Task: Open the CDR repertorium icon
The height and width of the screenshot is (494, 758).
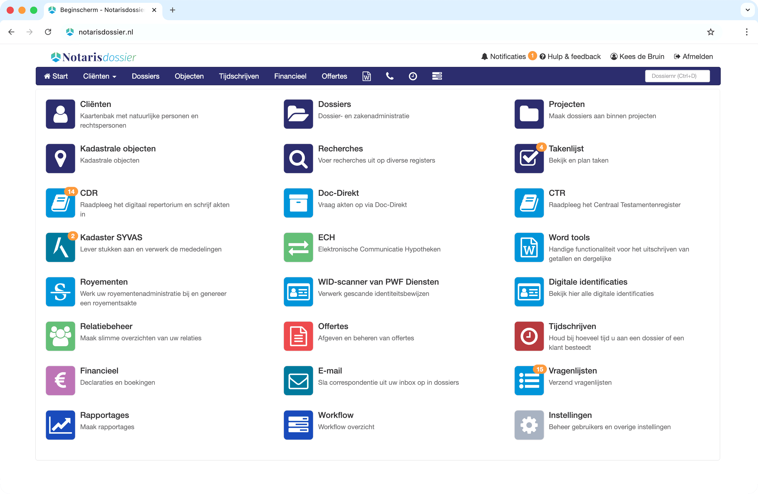Action: pos(60,203)
